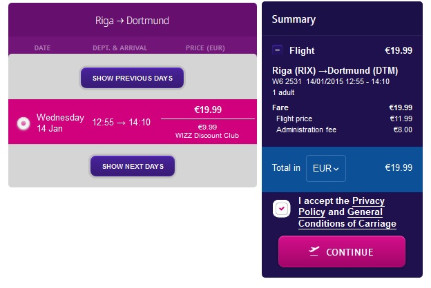This screenshot has height=288, width=431.
Task: Click the Show Next Days button
Action: (133, 166)
